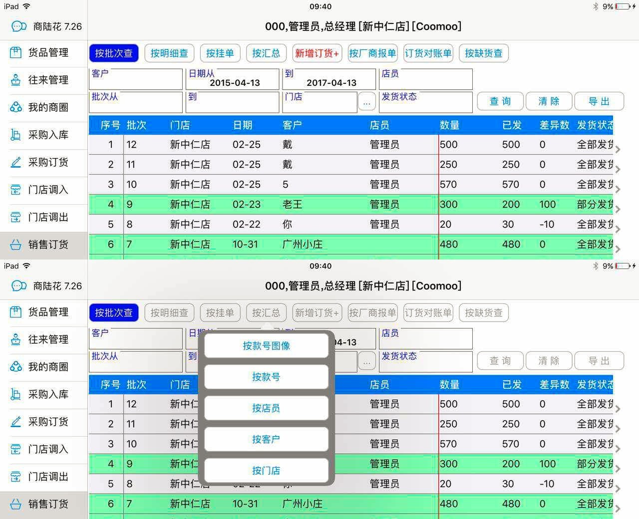Tap 我的商圈 icon in the screen showing the popup

(x=16, y=367)
